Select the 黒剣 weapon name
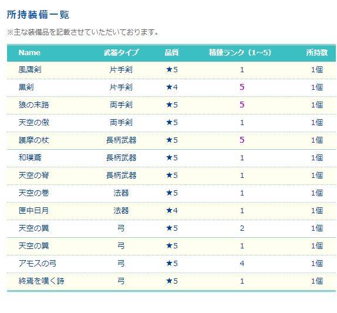 pyautogui.click(x=26, y=87)
